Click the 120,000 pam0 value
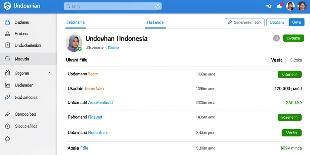Image resolution: width=310 pixels, height=155 pixels. click(x=288, y=89)
